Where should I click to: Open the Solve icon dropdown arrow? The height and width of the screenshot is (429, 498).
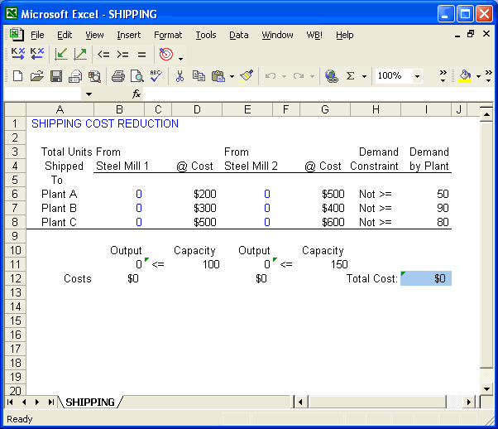pyautogui.click(x=180, y=59)
